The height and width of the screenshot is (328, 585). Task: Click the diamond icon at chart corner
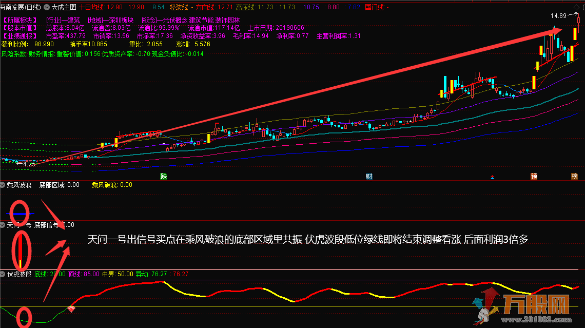click(x=576, y=7)
